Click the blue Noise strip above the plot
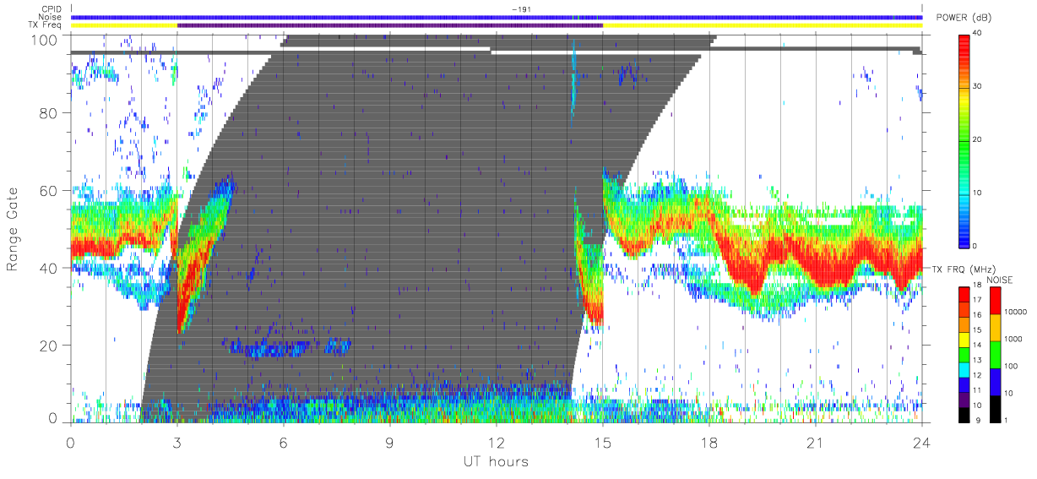 coord(496,17)
